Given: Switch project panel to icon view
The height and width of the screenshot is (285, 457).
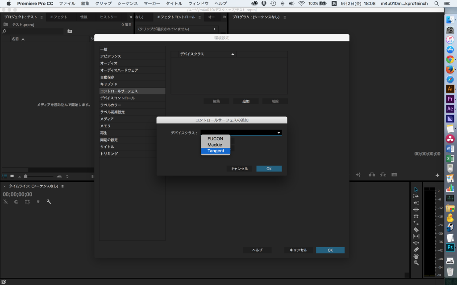Looking at the screenshot, I should pyautogui.click(x=12, y=176).
